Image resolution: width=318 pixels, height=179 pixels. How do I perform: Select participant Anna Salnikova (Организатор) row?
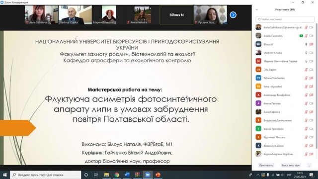(x=285, y=27)
